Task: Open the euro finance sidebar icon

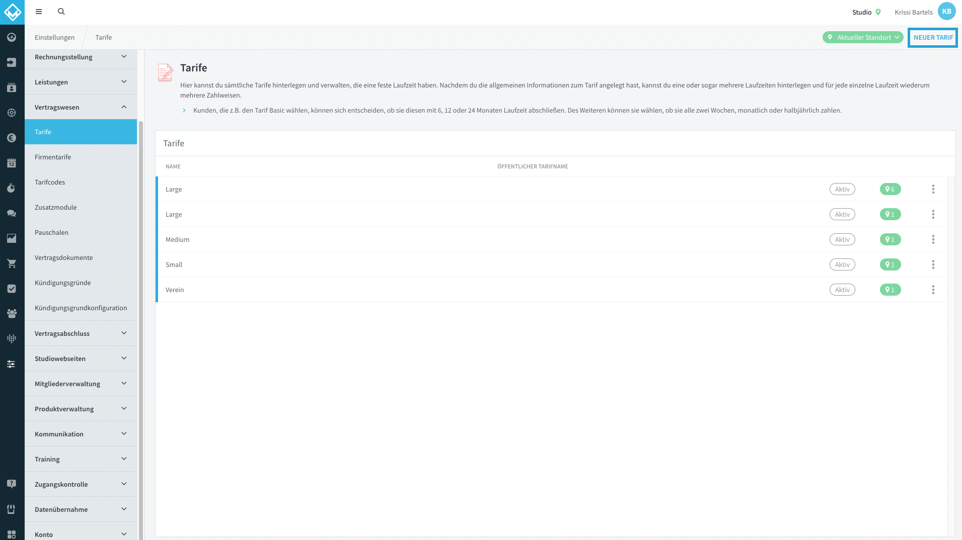Action: (12, 138)
